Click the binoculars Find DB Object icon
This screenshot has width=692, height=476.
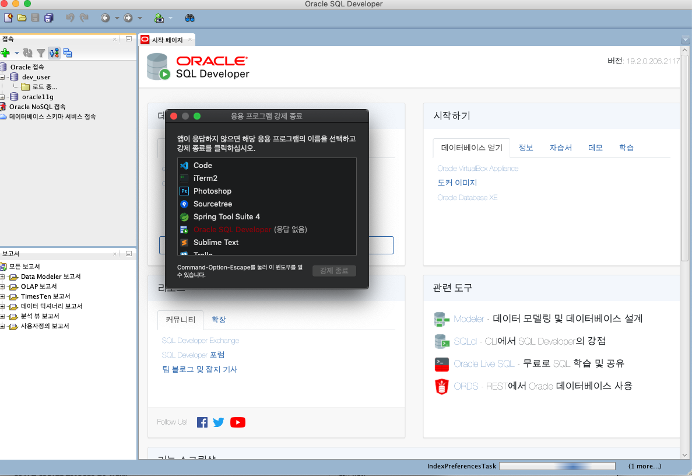(x=190, y=18)
